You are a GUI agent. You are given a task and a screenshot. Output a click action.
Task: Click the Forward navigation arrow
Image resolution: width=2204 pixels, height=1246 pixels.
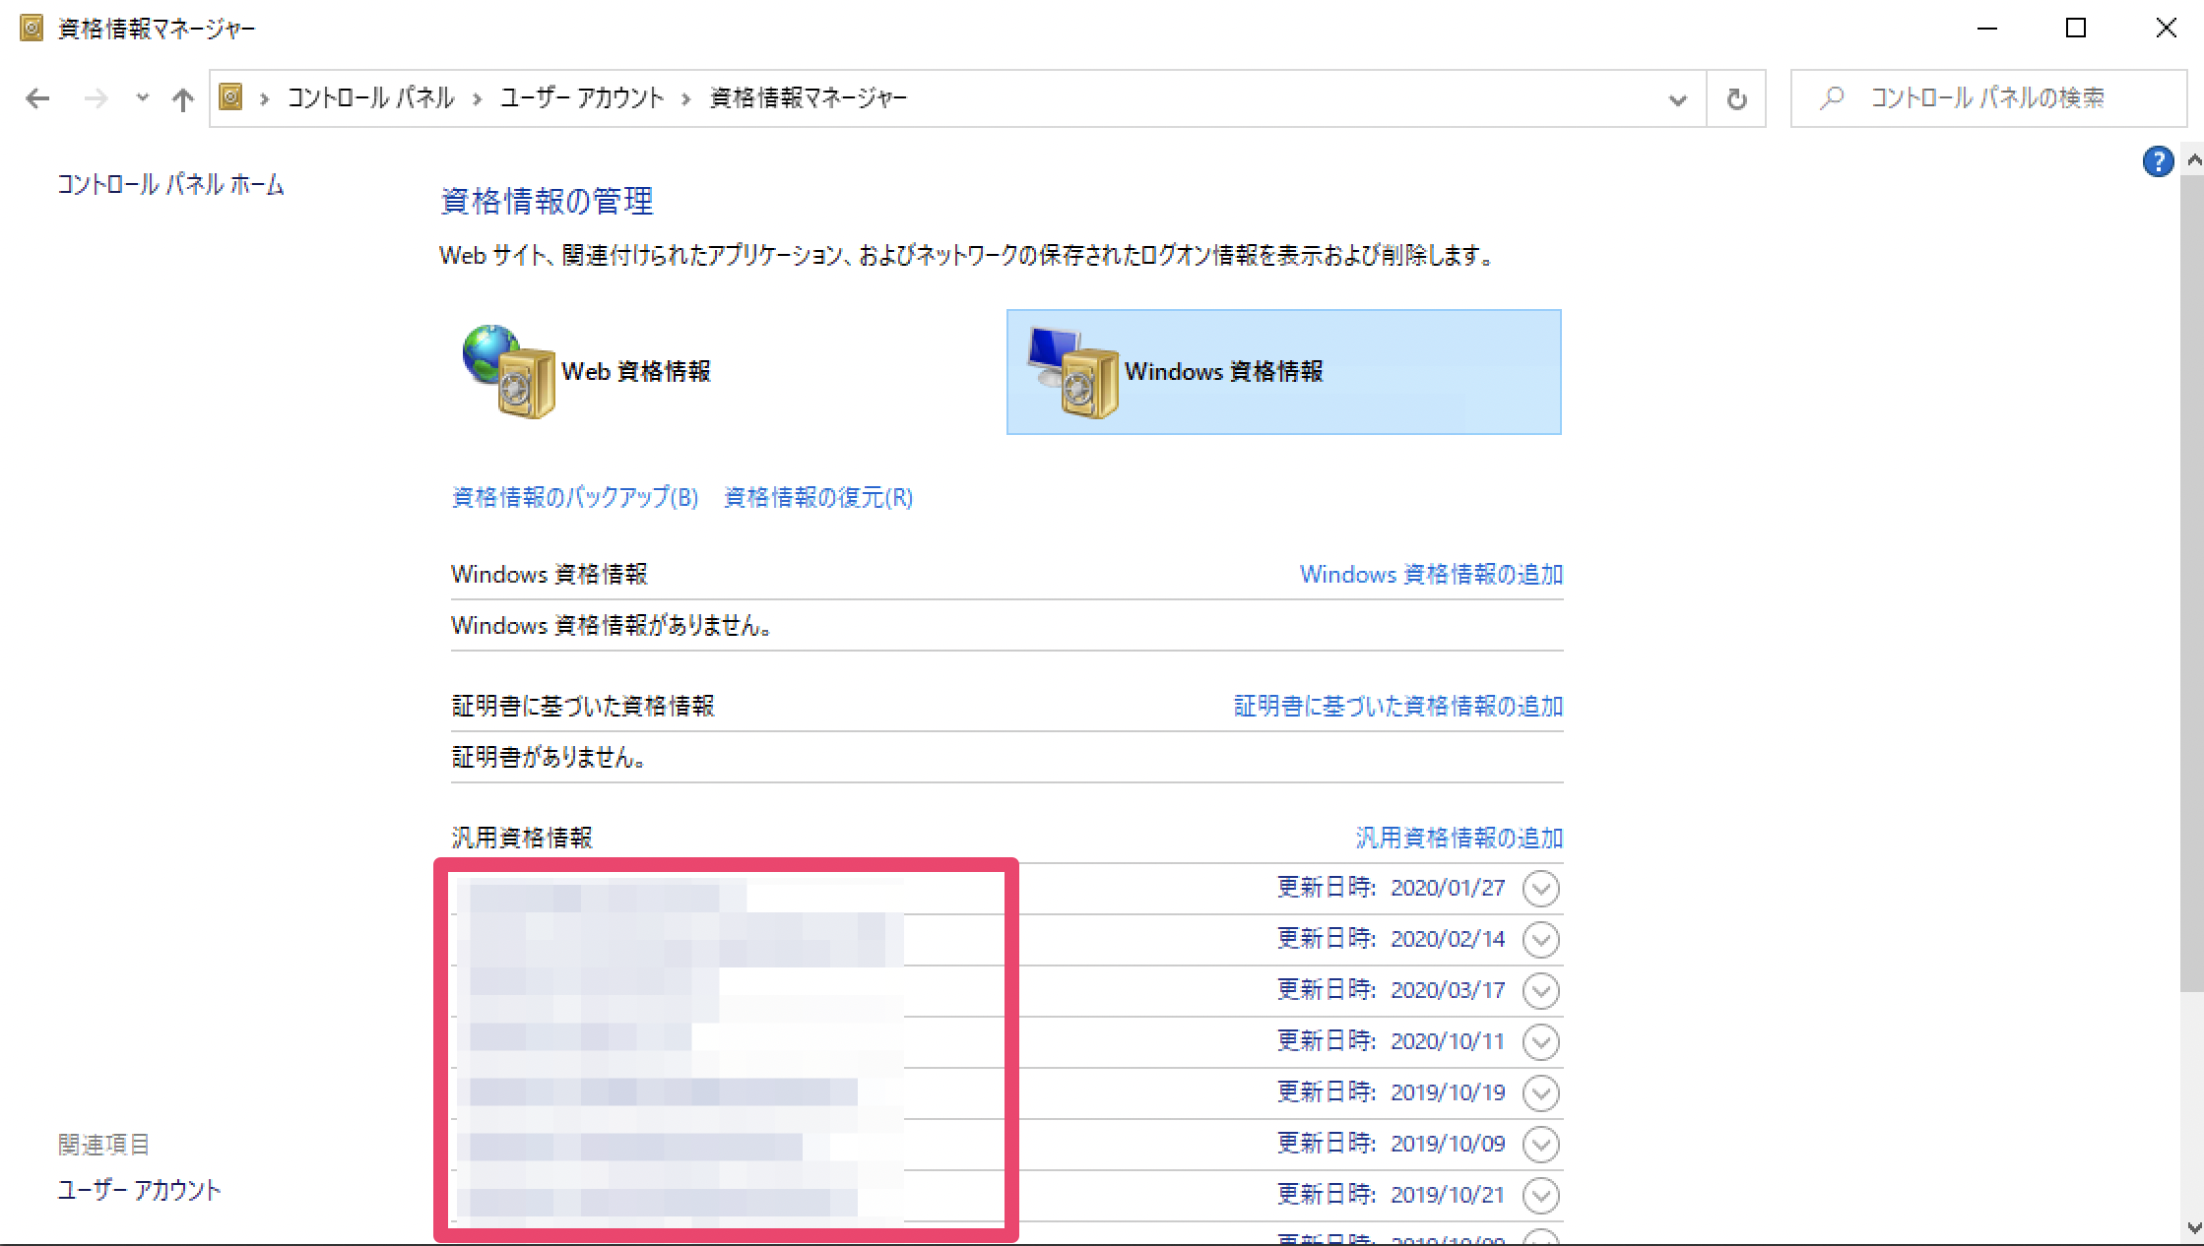pyautogui.click(x=96, y=98)
